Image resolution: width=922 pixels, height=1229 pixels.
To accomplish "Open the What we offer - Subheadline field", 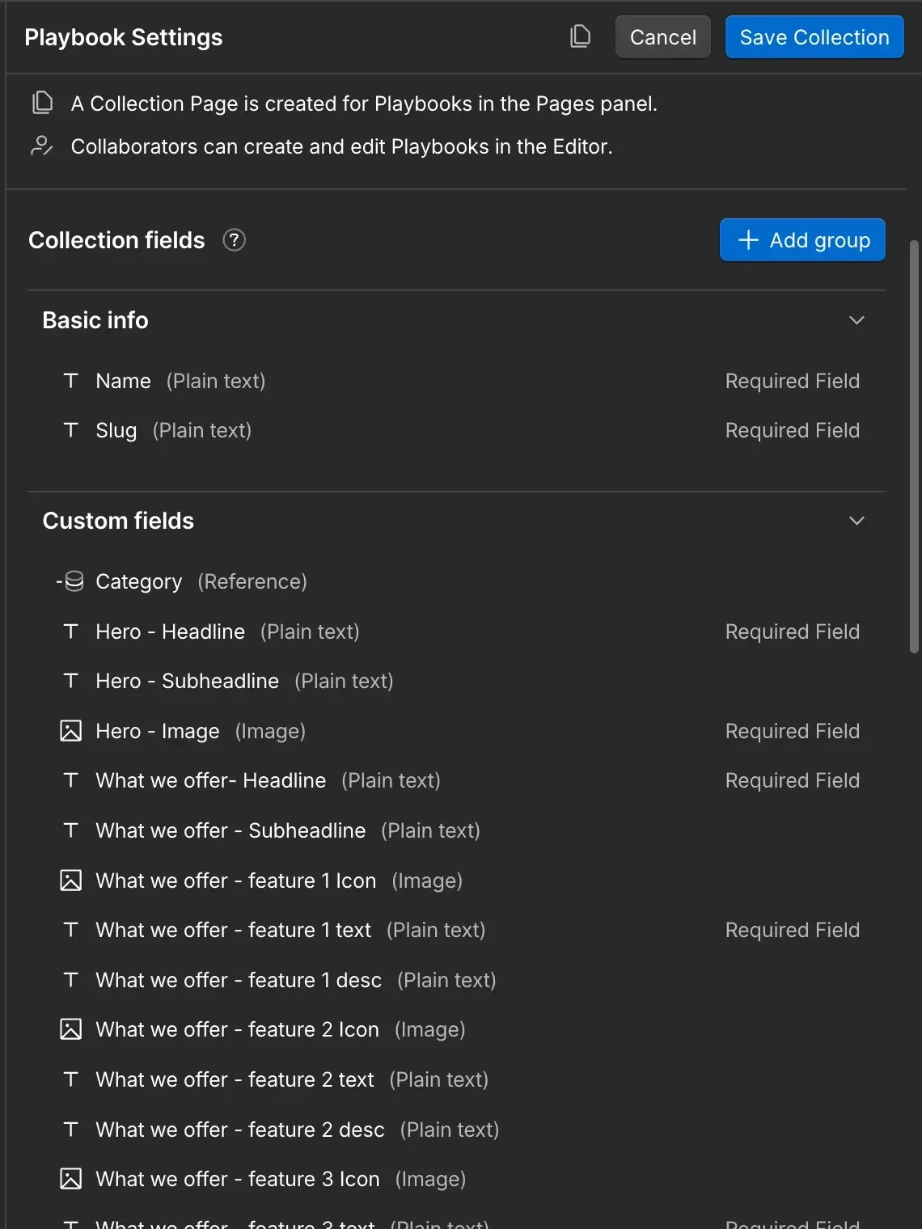I will coord(457,830).
